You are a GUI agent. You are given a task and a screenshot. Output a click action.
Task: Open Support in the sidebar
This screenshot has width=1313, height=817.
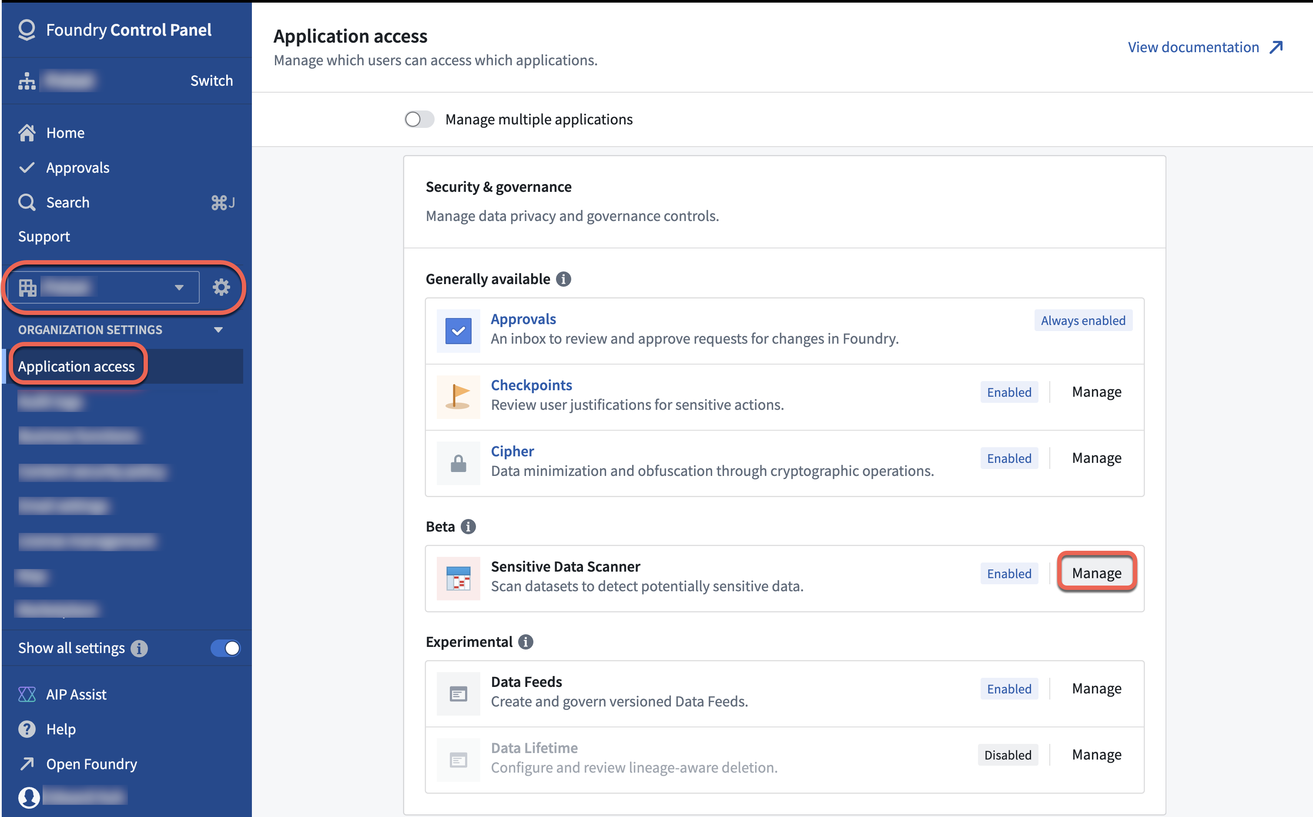tap(44, 236)
